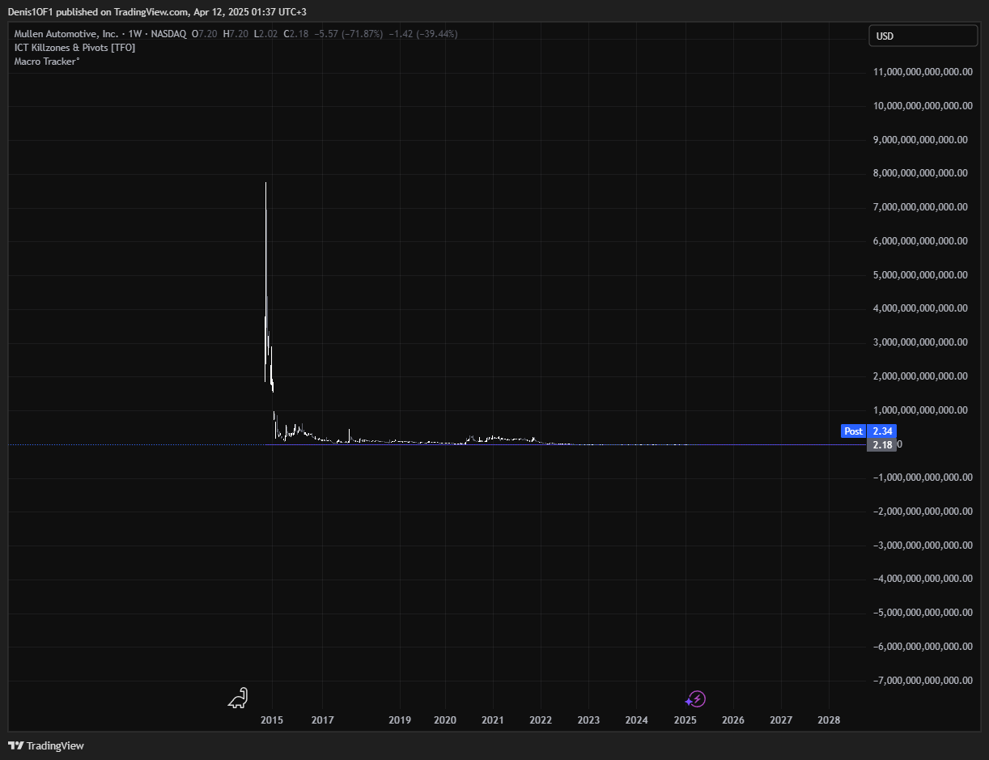
Task: Open the USD currency selector
Action: point(923,36)
